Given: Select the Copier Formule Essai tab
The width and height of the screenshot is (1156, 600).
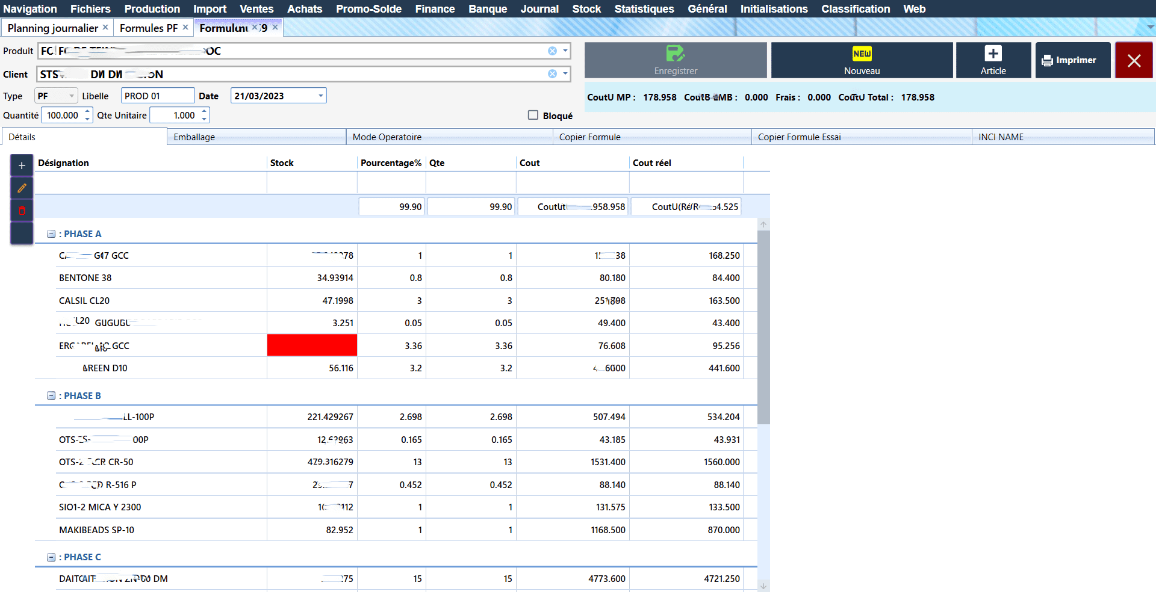Looking at the screenshot, I should (862, 137).
